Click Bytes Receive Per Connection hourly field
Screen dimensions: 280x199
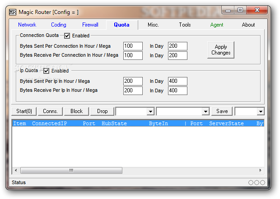(133, 55)
